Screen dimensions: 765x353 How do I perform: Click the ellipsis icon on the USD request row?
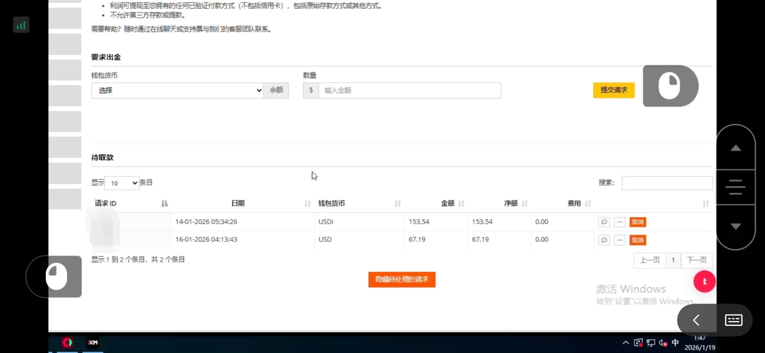pyautogui.click(x=619, y=239)
